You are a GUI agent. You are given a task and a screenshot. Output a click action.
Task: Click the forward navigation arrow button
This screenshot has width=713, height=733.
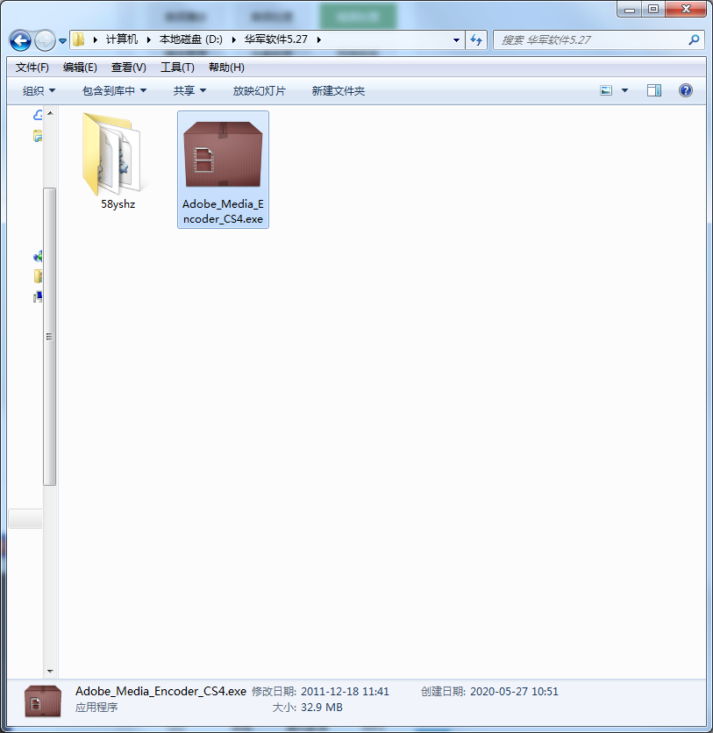[x=45, y=40]
